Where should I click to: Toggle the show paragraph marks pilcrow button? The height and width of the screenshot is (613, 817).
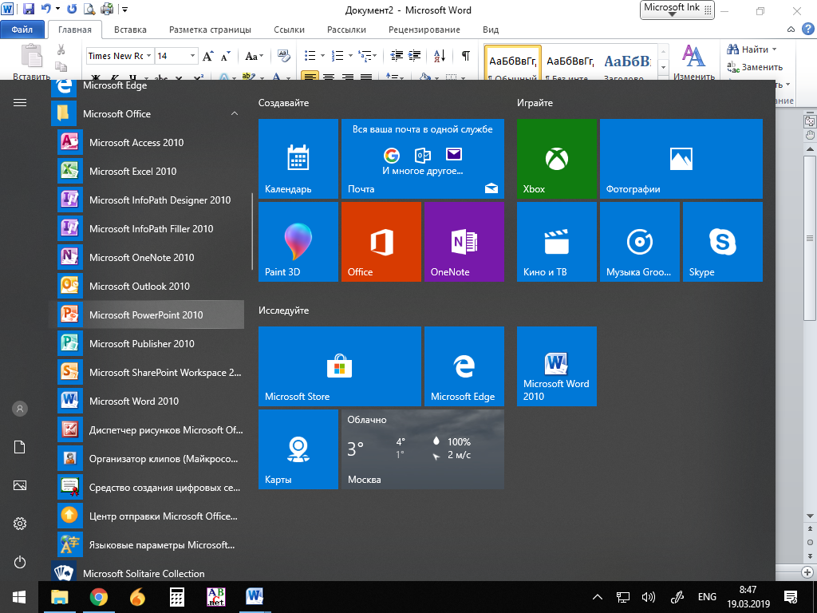click(x=465, y=56)
